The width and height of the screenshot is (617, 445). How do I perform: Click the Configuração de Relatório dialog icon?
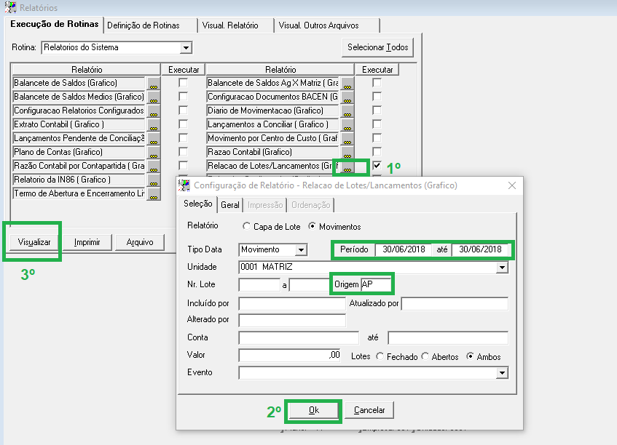[184, 185]
